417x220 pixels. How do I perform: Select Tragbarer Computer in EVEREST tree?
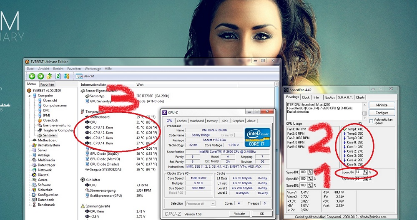click(x=58, y=130)
